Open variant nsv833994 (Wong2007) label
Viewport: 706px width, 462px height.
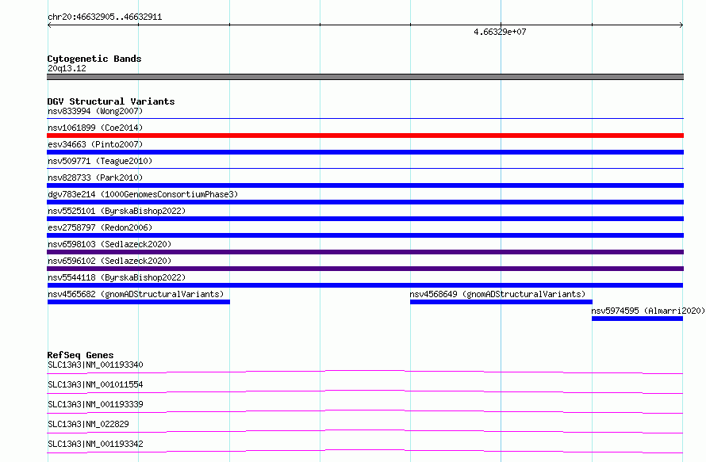[95, 111]
